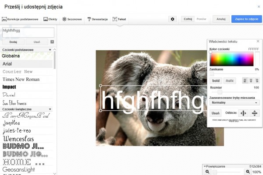Align text to the right
263x175 pixels.
256,80
